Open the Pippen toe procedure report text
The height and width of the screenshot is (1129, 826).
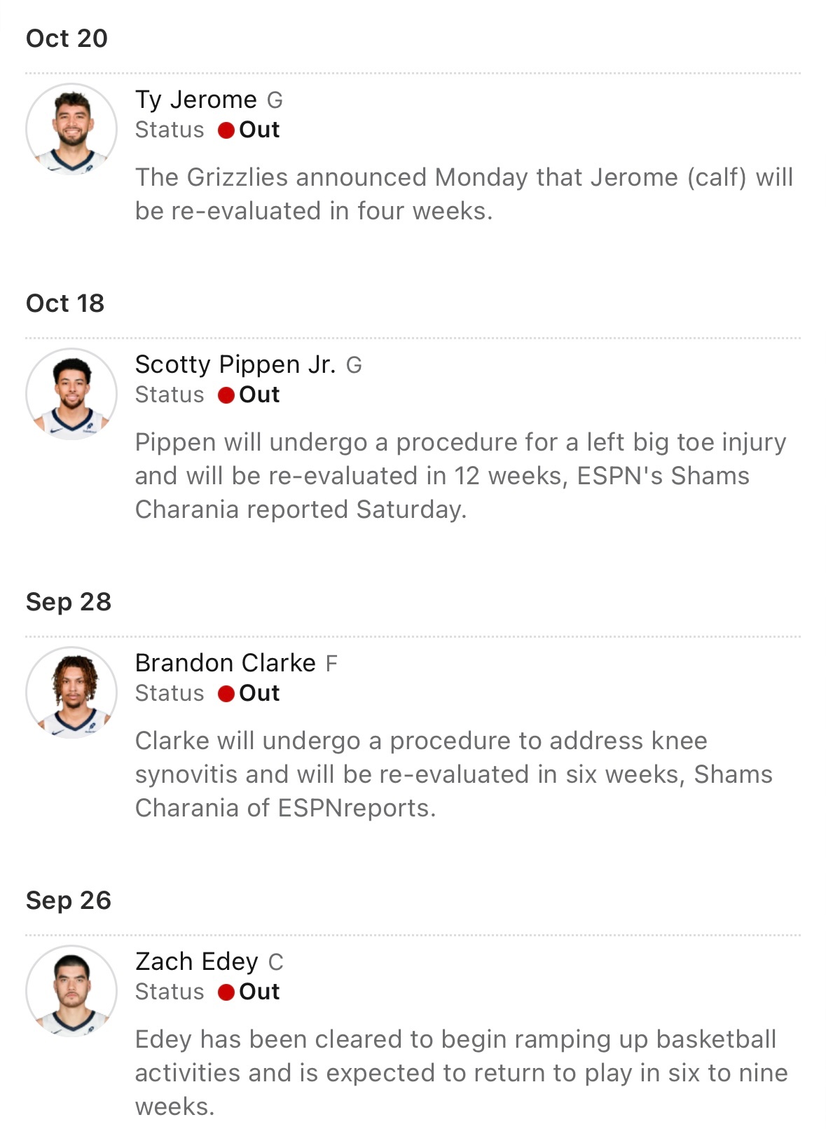(461, 476)
